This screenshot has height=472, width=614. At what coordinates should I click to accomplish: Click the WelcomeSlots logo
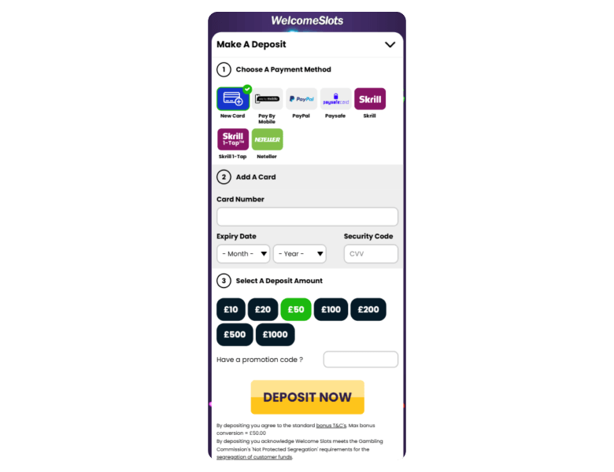(307, 20)
